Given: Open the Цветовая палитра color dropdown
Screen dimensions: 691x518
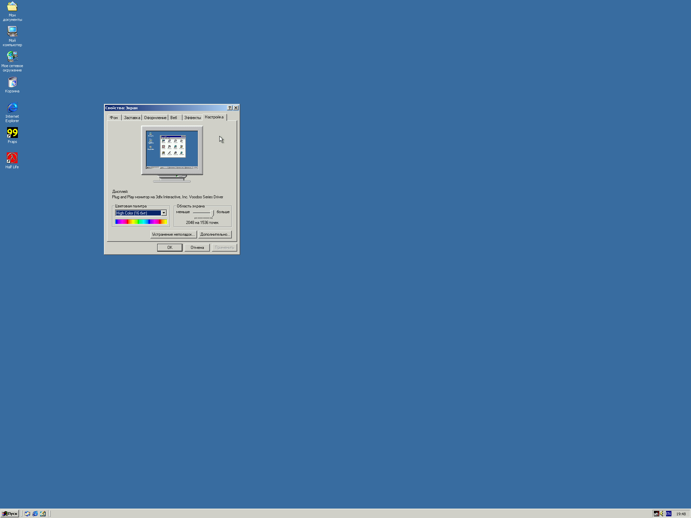Looking at the screenshot, I should pyautogui.click(x=164, y=213).
